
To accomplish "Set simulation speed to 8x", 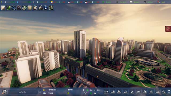I will click(x=98, y=90).
